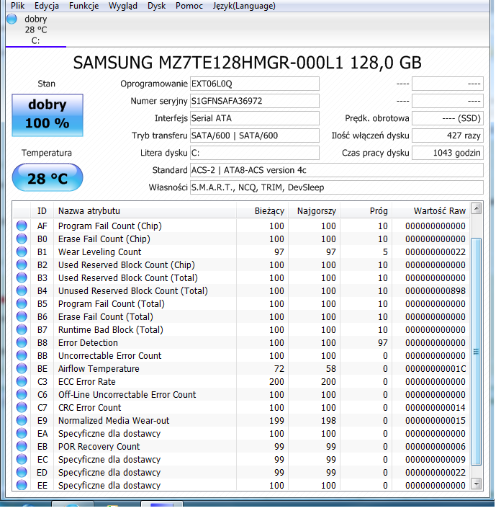Viewport: 501px width, 516px height.
Task: Open the Wygląd menu
Action: point(123,6)
